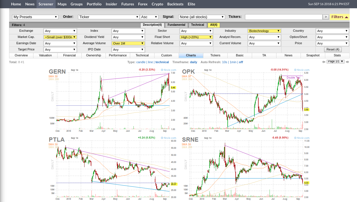Viewport: 357px width, 202px height.
Task: Select the daily timeframe link
Action: coord(194,62)
